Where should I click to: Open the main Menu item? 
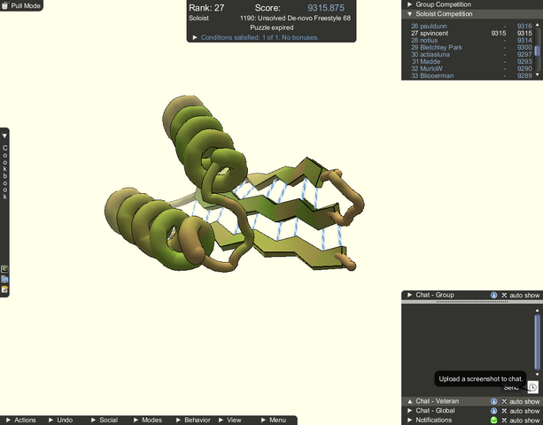click(x=274, y=420)
